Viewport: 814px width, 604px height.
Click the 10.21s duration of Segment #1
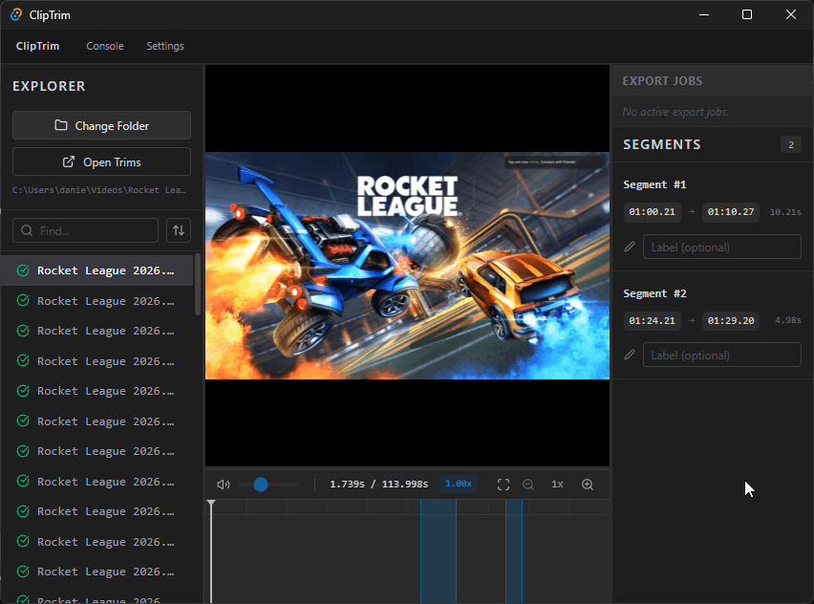pos(785,212)
